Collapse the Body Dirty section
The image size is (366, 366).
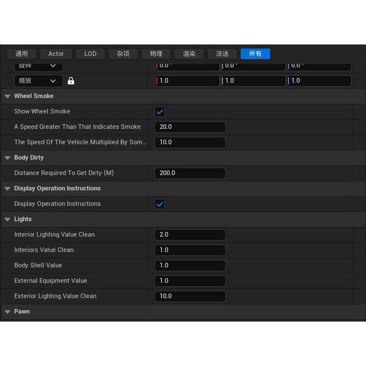click(x=7, y=158)
